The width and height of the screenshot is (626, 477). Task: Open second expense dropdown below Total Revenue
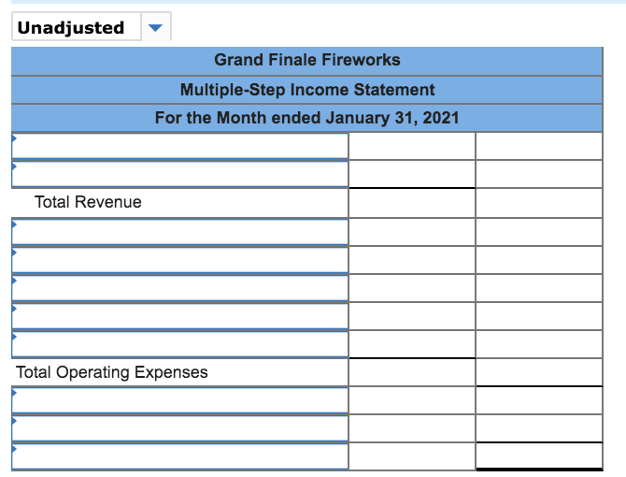coord(179,260)
